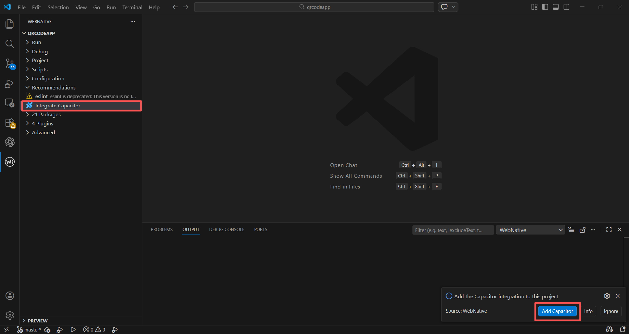Click the errors and warnings count in status bar
The image size is (629, 334).
point(94,329)
